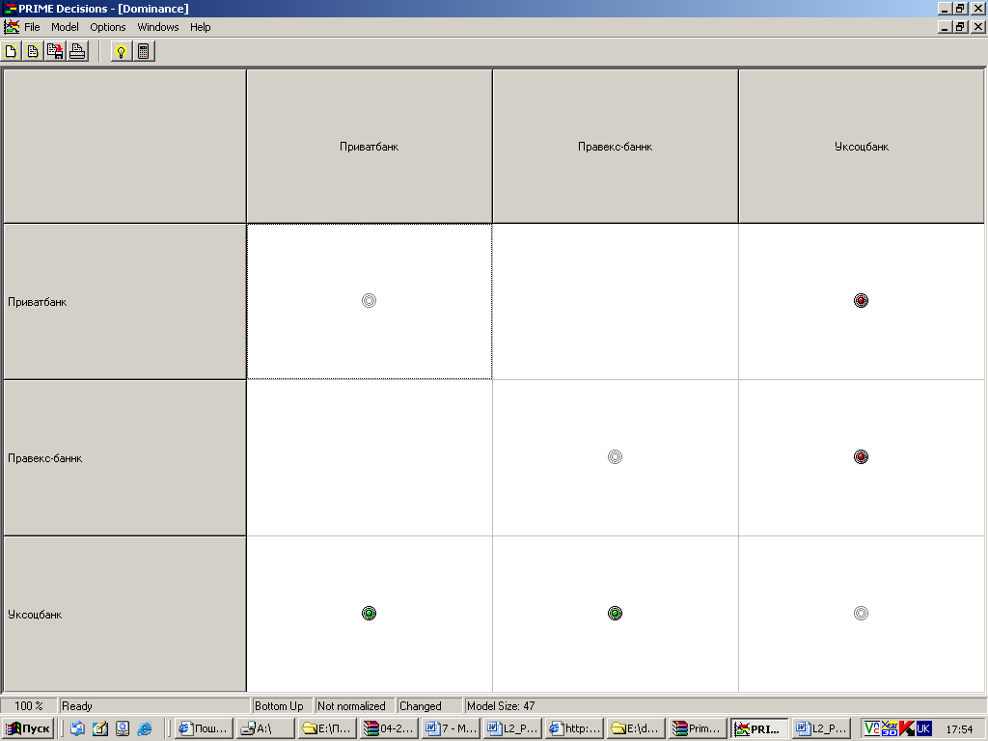
Task: Click empty cell Приватбанк row, Правекс-баннк column
Action: coord(615,301)
